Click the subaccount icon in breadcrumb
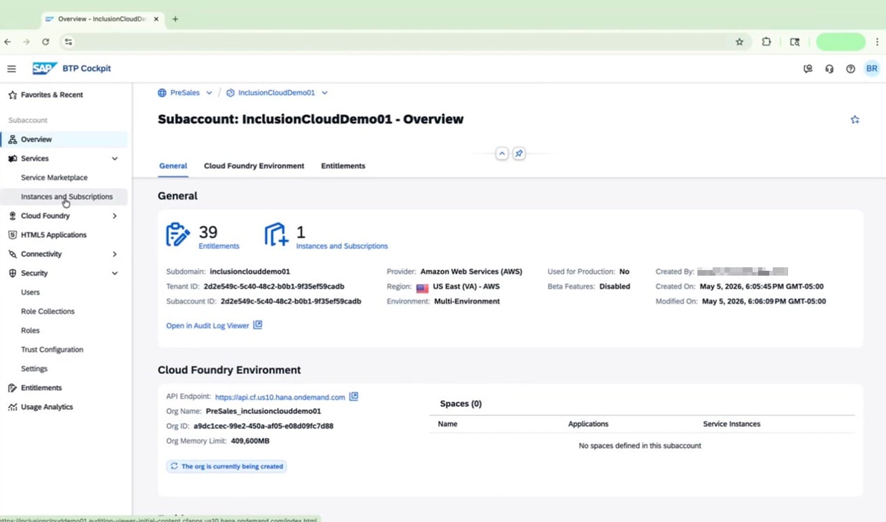Viewport: 886px width, 522px height. click(230, 93)
